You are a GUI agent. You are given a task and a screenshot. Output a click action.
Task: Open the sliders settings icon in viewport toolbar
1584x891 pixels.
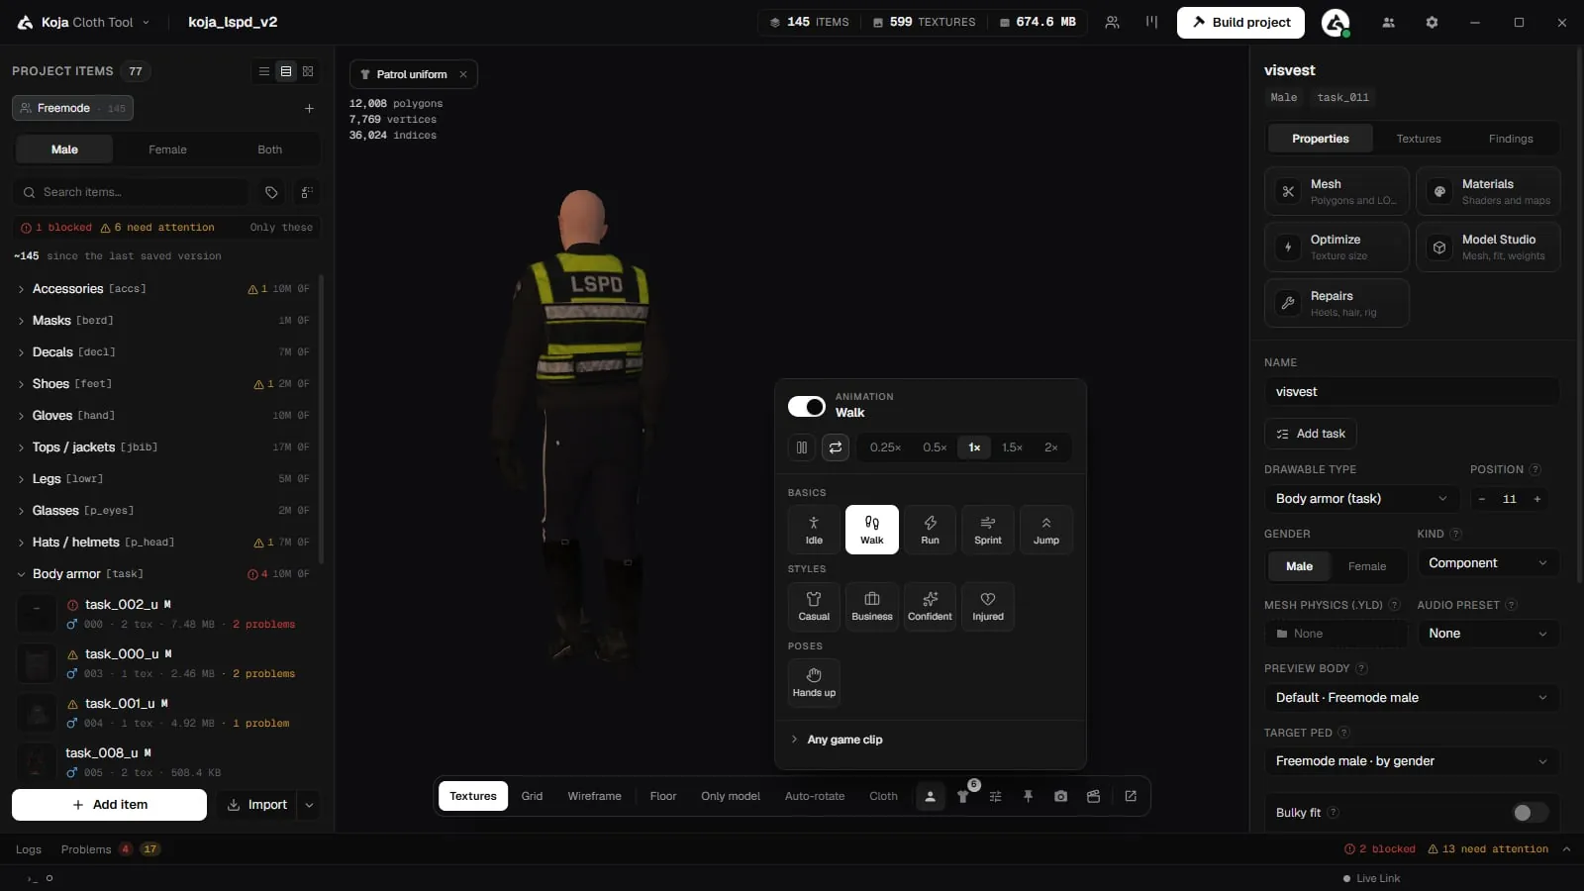[x=995, y=796]
